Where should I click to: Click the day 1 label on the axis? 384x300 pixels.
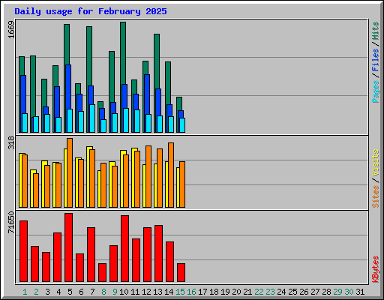[x=25, y=292]
